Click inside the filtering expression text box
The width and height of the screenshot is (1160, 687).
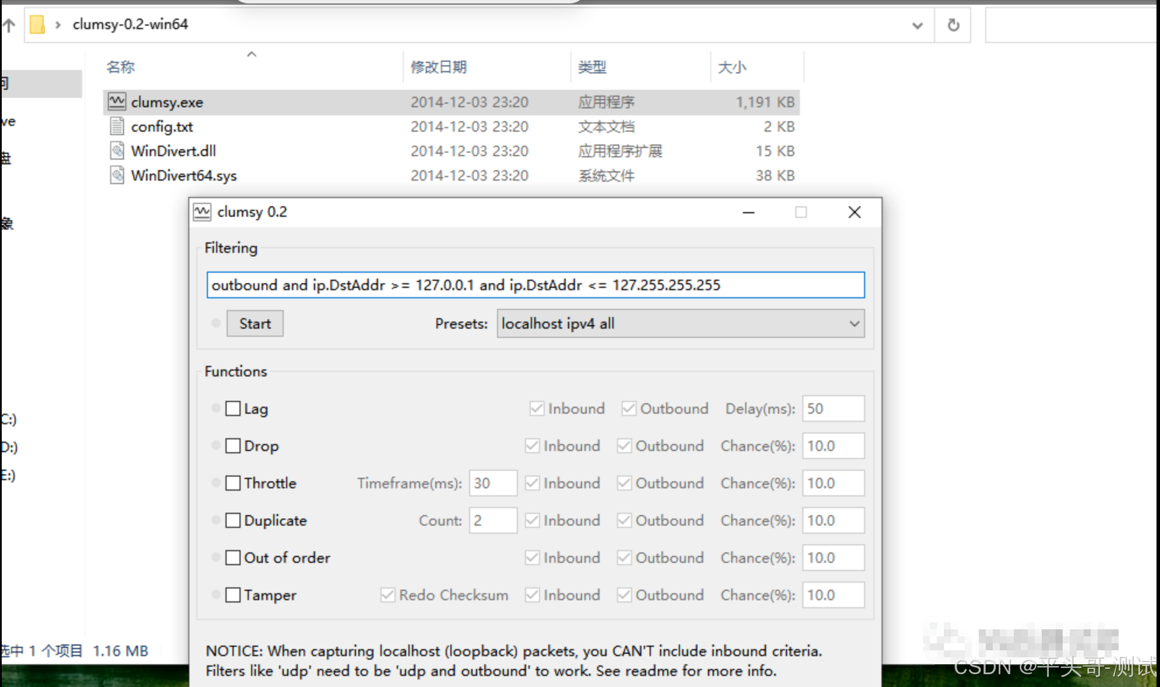coord(535,285)
